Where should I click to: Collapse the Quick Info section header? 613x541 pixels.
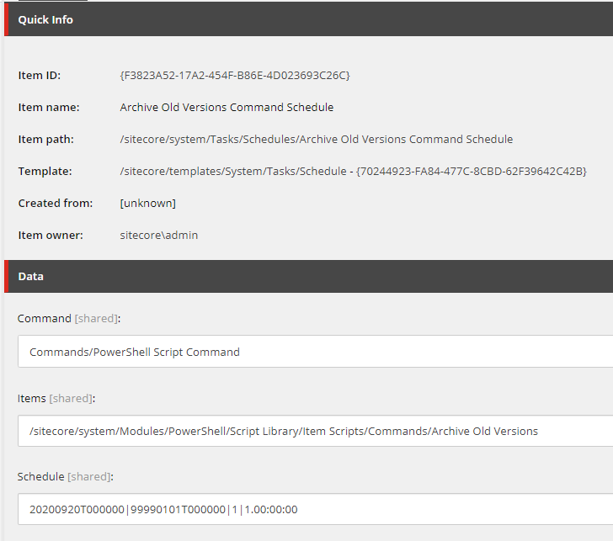308,19
